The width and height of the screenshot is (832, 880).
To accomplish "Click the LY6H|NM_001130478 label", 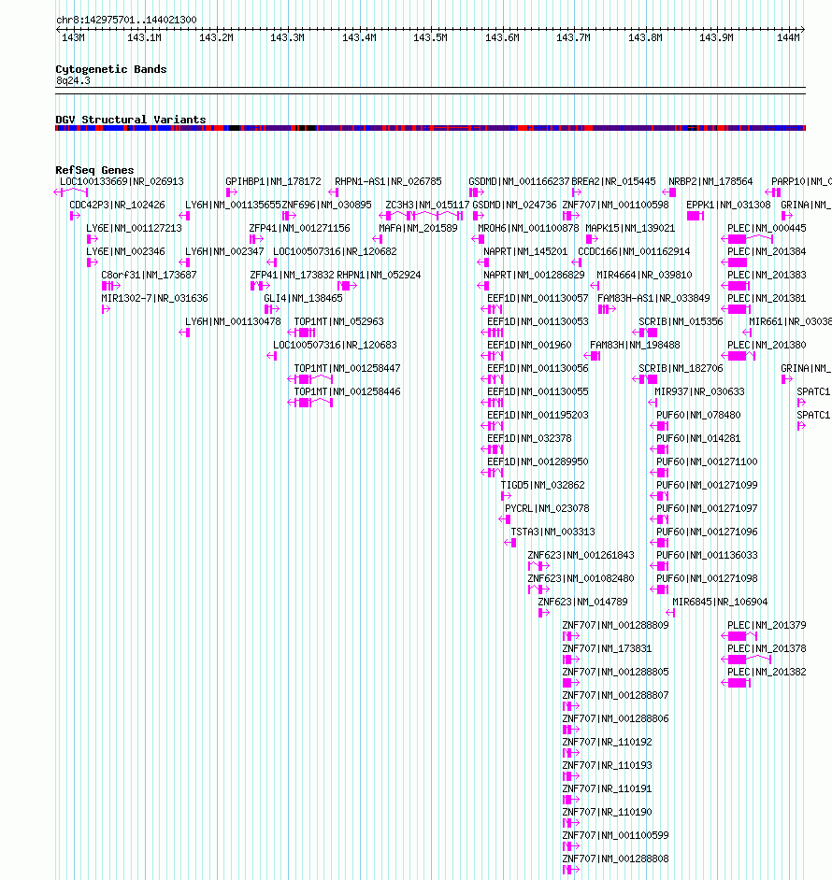I will [233, 321].
